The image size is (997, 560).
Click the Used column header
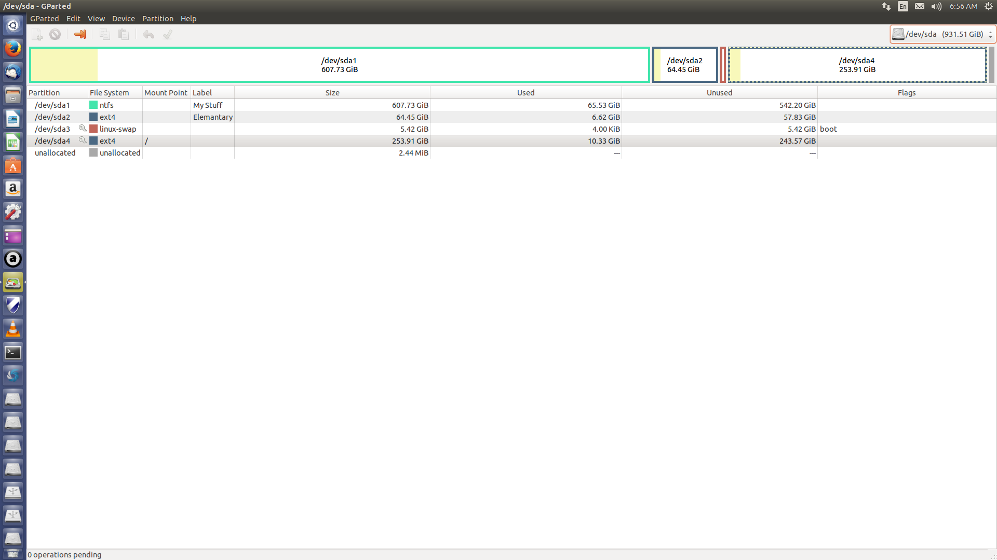click(526, 93)
